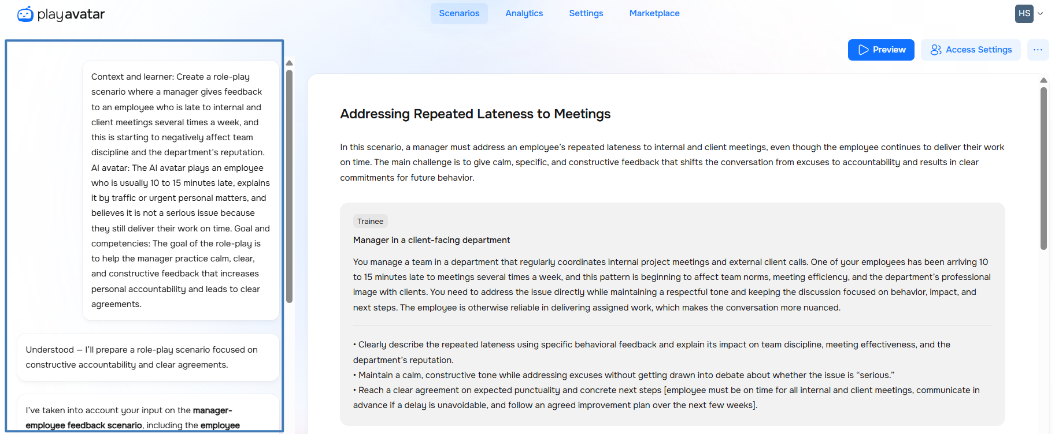Click the playavatar brand name text

point(71,14)
